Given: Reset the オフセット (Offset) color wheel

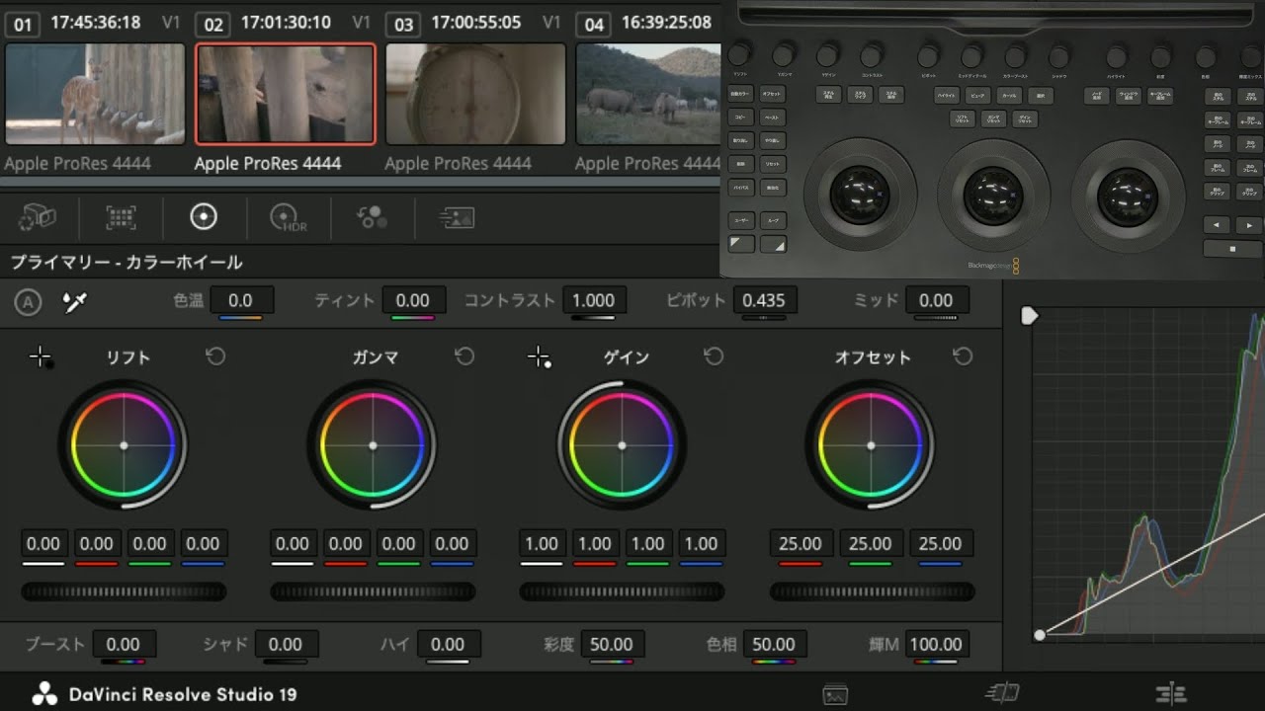Looking at the screenshot, I should tap(964, 356).
